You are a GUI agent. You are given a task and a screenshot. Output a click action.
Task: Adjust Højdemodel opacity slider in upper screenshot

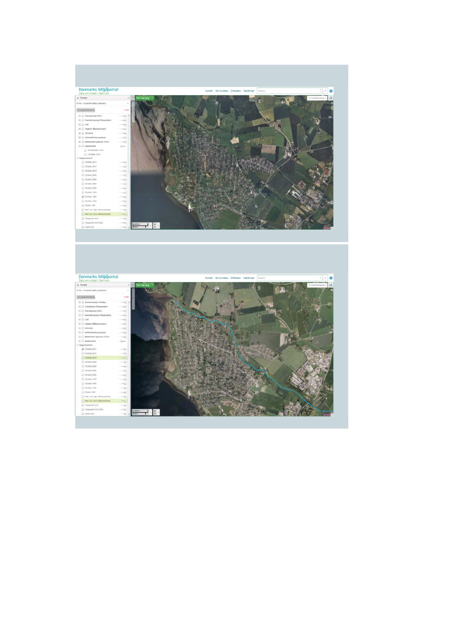tap(123, 146)
